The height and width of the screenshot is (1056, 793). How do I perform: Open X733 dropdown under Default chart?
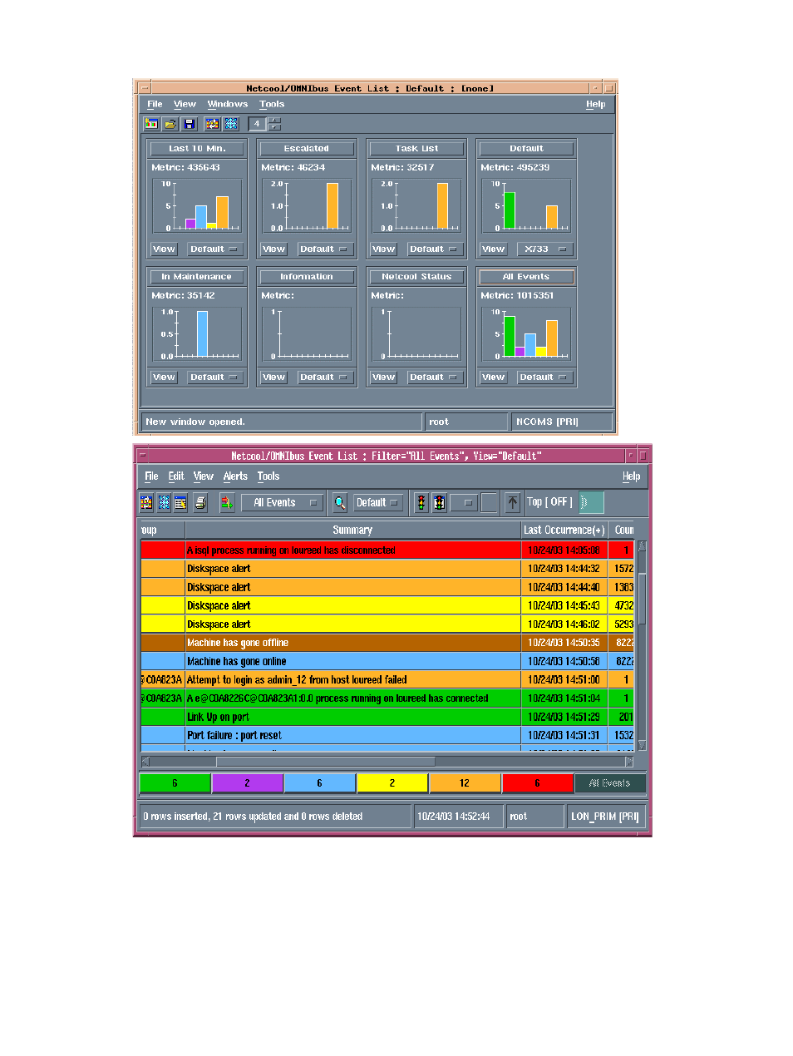click(544, 249)
